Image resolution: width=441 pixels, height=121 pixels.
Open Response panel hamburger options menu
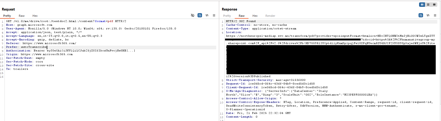pyautogui.click(x=435, y=15)
